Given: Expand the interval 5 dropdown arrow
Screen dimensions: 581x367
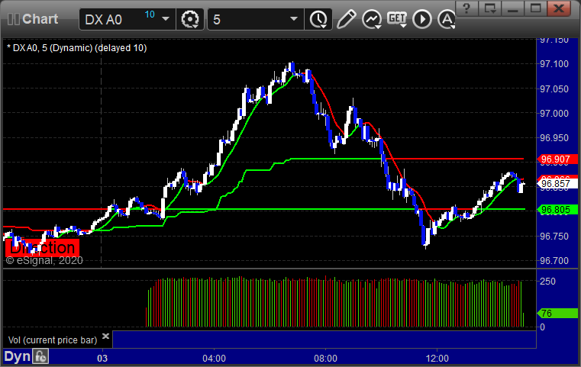Looking at the screenshot, I should [x=294, y=19].
